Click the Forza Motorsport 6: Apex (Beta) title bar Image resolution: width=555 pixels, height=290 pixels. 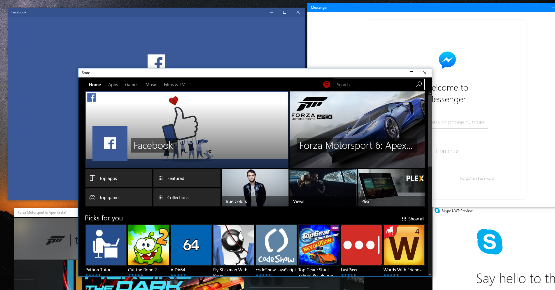[x=46, y=213]
